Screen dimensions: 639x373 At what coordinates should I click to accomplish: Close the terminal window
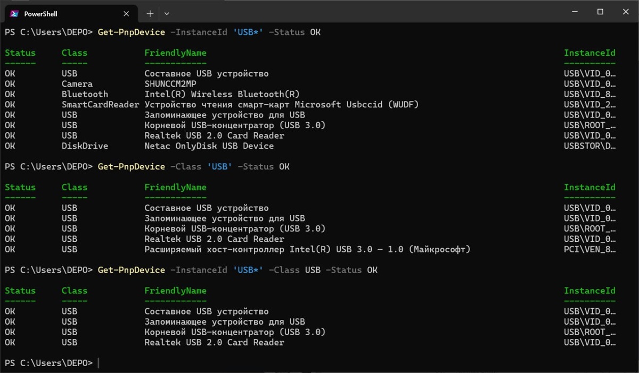click(625, 12)
